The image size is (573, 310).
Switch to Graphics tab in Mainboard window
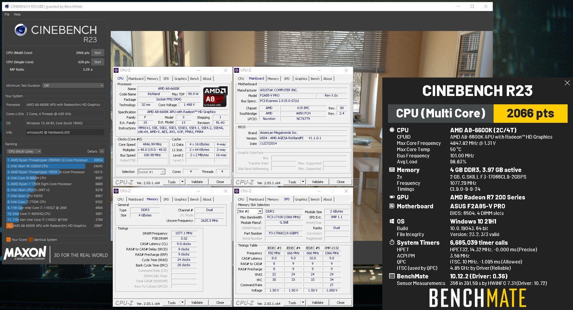click(301, 79)
